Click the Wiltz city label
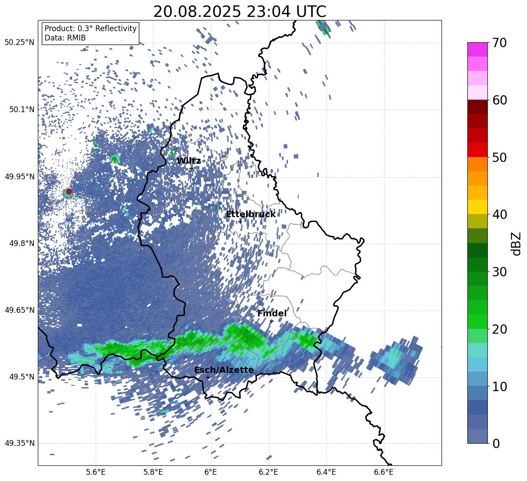527x481 pixels. click(189, 161)
